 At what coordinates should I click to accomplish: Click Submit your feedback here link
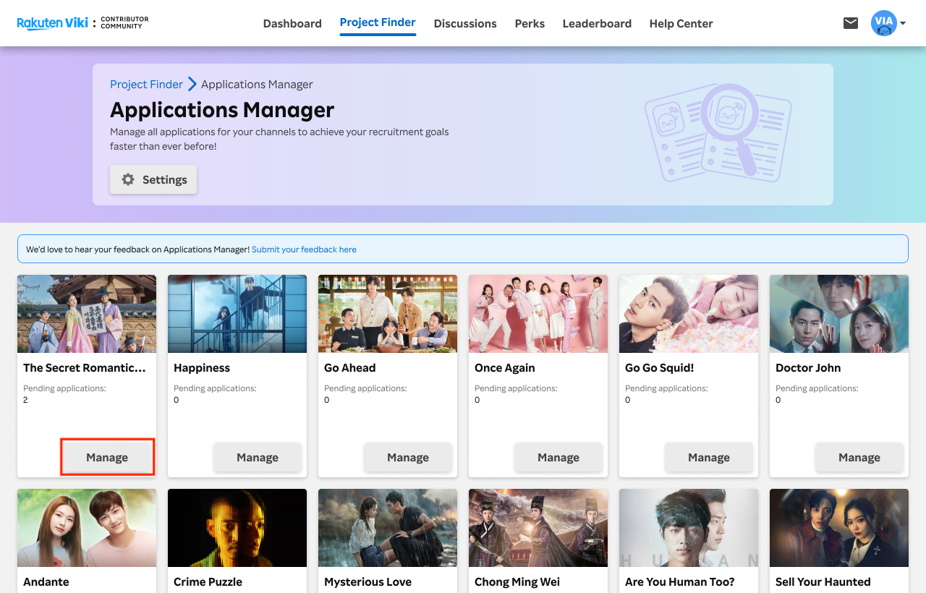pos(304,249)
